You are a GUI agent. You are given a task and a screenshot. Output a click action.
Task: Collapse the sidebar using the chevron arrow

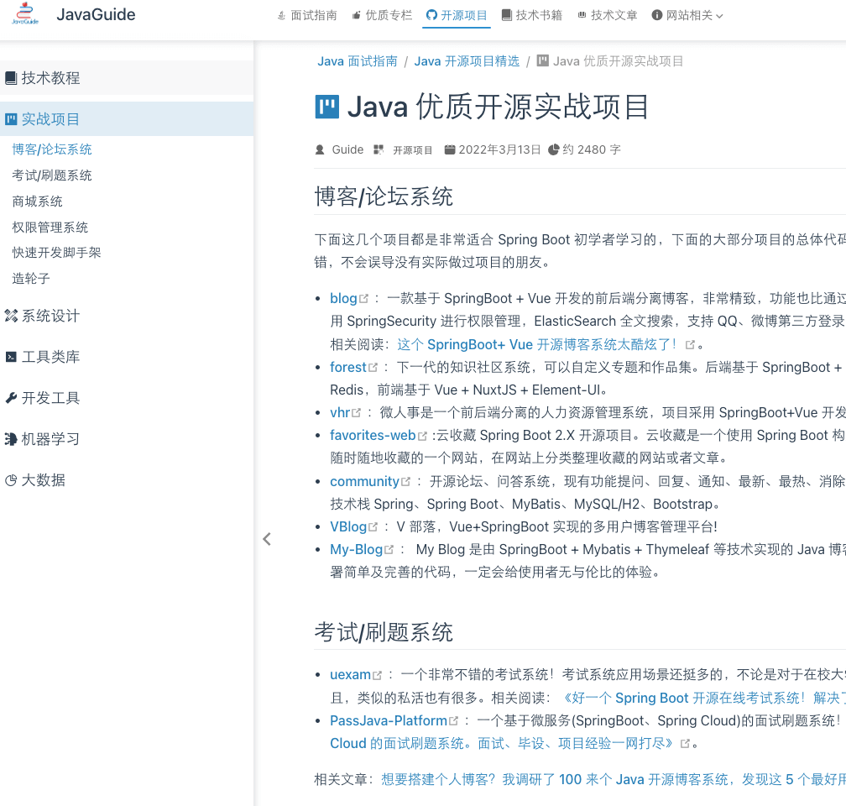click(266, 538)
